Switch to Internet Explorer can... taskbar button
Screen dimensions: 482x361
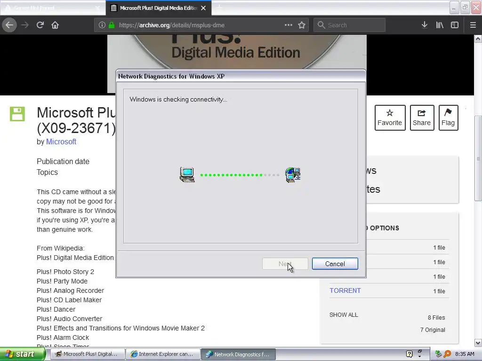point(163,354)
